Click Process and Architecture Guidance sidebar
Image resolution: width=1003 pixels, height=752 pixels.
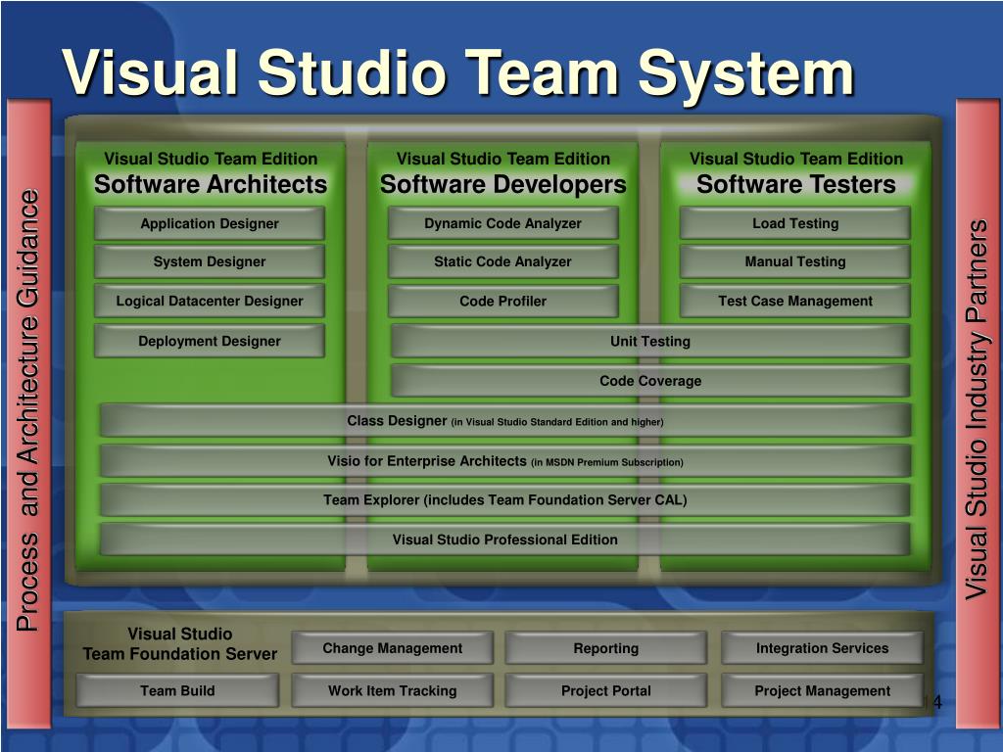click(28, 413)
